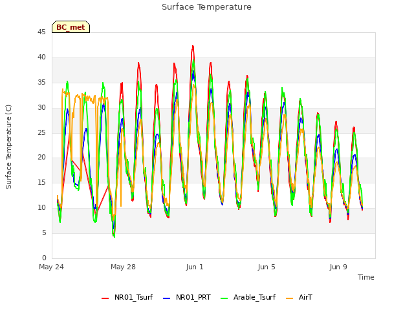414x310 pixels.
Task: Click the 30 y-axis tick label
Action: pyautogui.click(x=41, y=107)
